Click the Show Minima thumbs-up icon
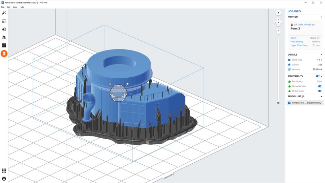 [x=289, y=86]
